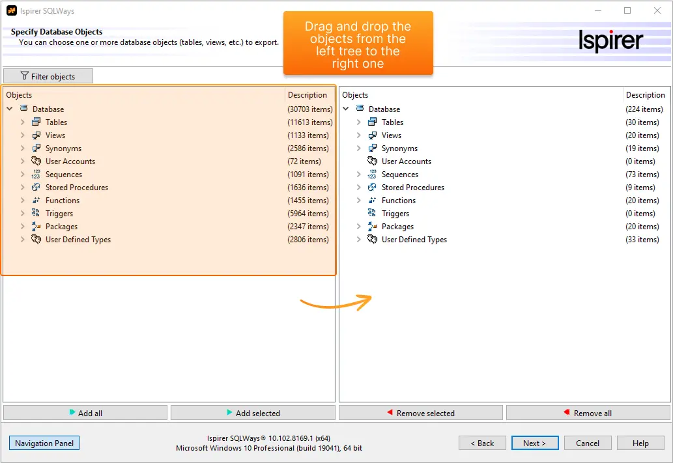Expand Triggers node in left tree
673x463 pixels.
tap(23, 213)
